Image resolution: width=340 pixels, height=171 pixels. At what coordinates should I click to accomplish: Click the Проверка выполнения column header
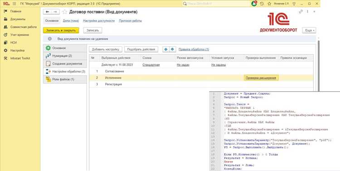pos(261,58)
